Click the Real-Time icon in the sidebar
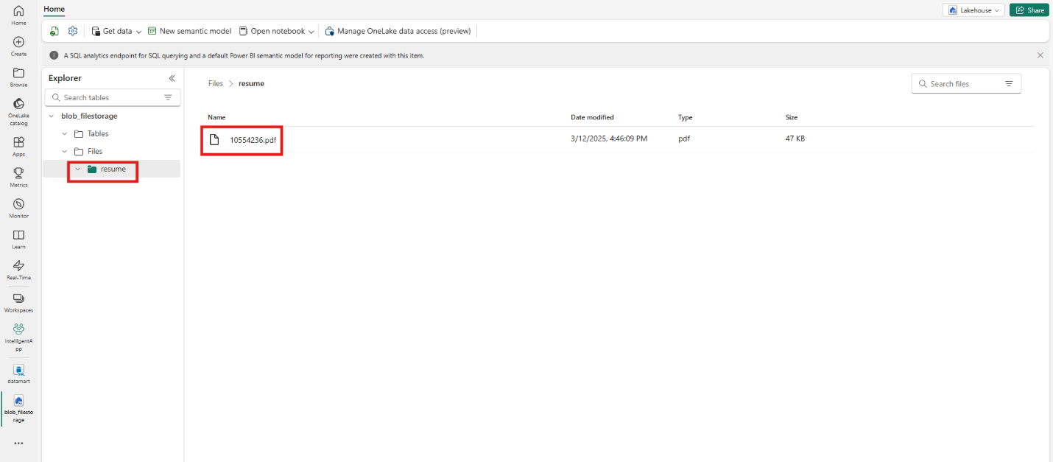Screen dimensions: 1053x462 (x=18, y=268)
